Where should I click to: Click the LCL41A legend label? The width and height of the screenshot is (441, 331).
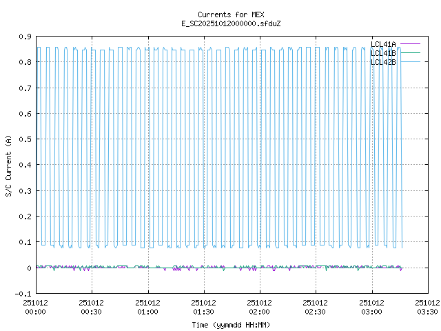pos(382,44)
